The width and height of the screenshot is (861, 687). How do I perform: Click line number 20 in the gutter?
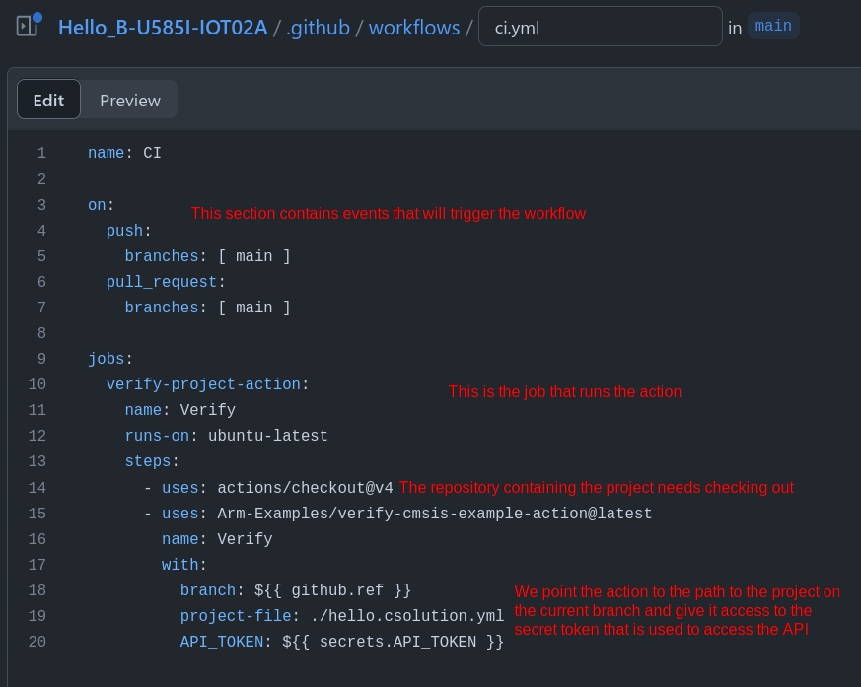tap(37, 643)
